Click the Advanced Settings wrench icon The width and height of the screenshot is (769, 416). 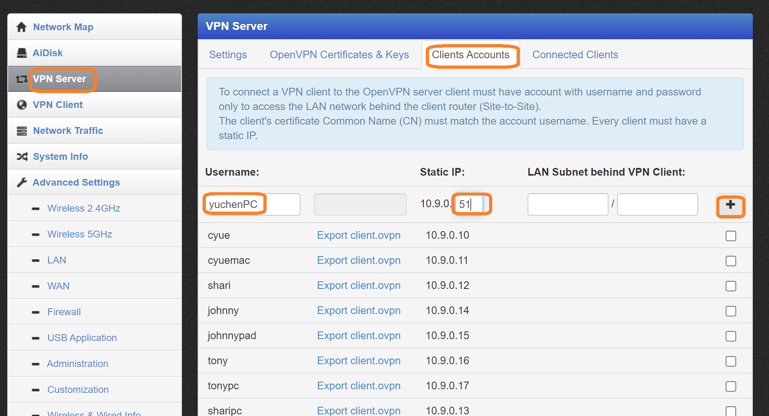(x=21, y=183)
